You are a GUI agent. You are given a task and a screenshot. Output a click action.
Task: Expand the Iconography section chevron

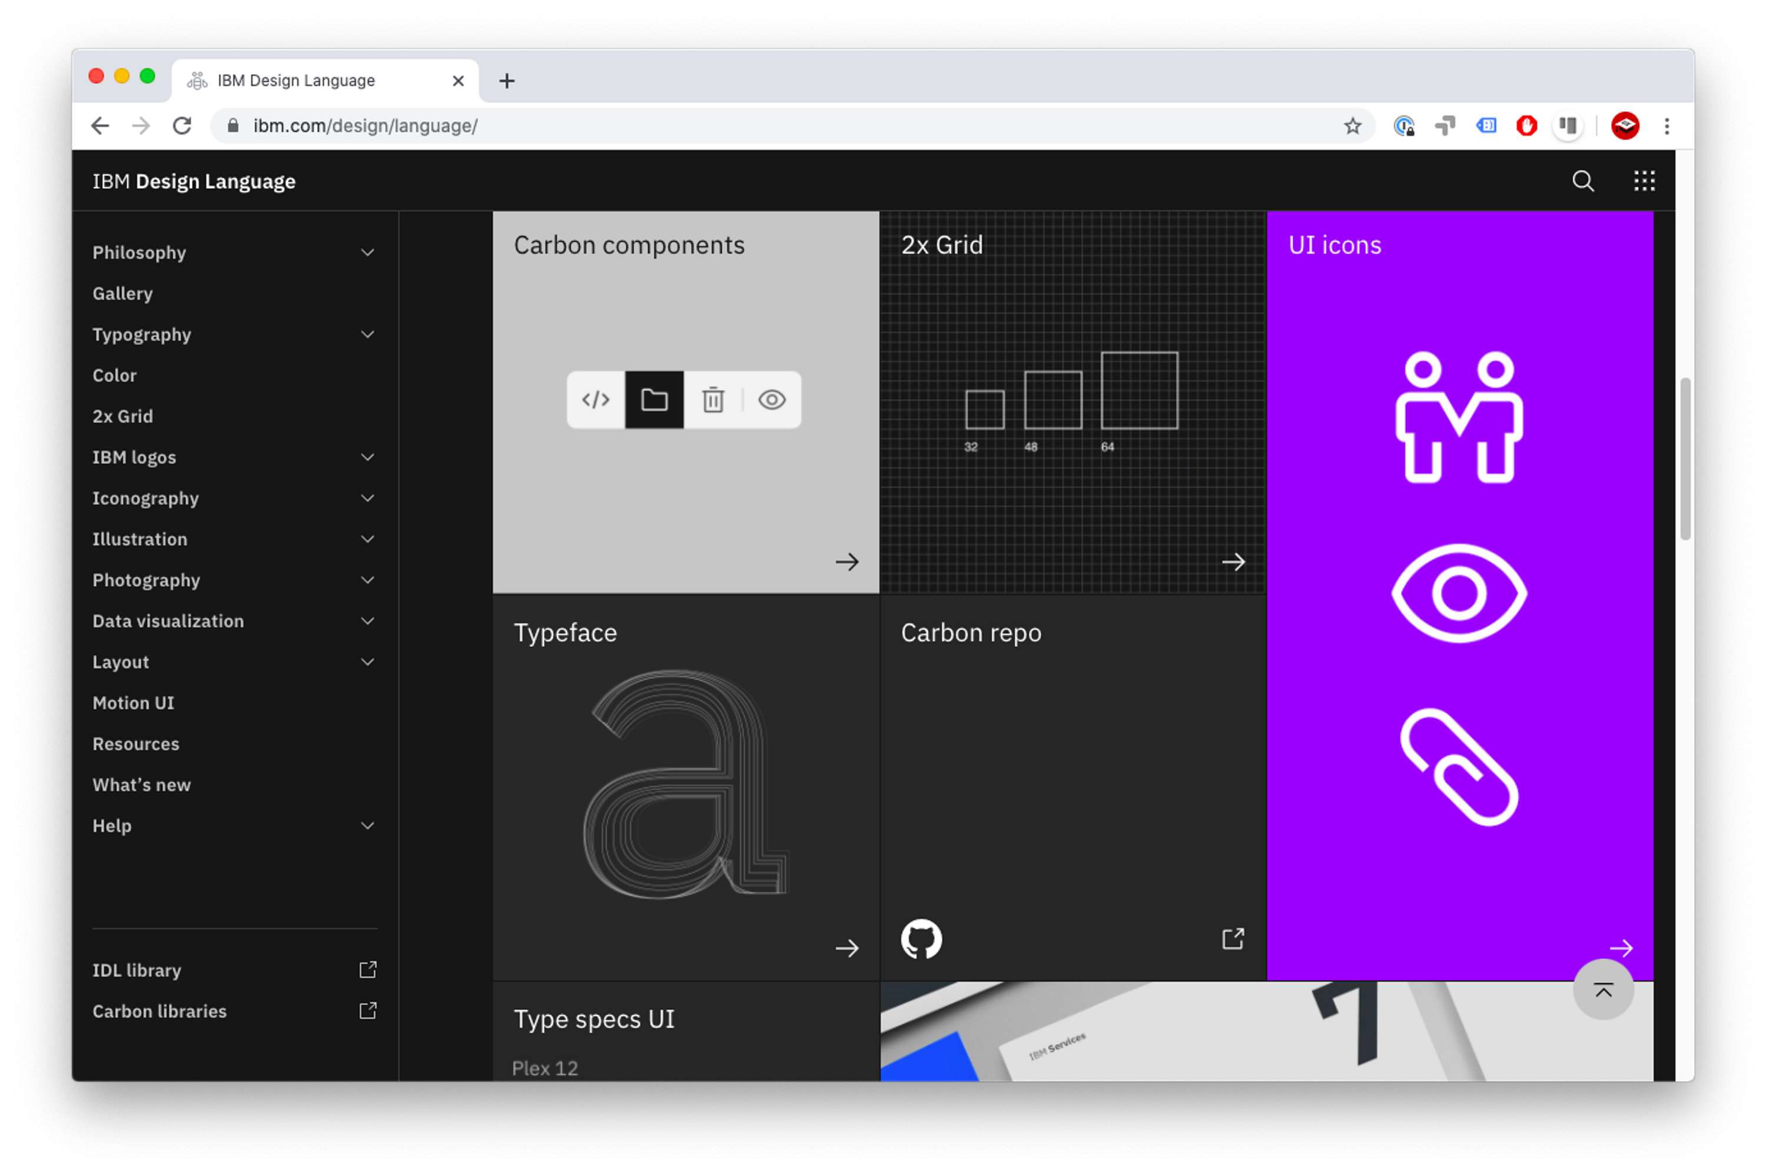[x=367, y=498]
